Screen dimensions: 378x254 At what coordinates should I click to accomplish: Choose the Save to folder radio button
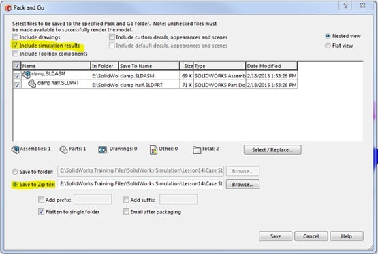click(x=15, y=172)
